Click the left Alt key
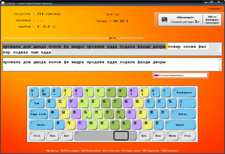This screenshot has width=225, height=154. (x=67, y=136)
